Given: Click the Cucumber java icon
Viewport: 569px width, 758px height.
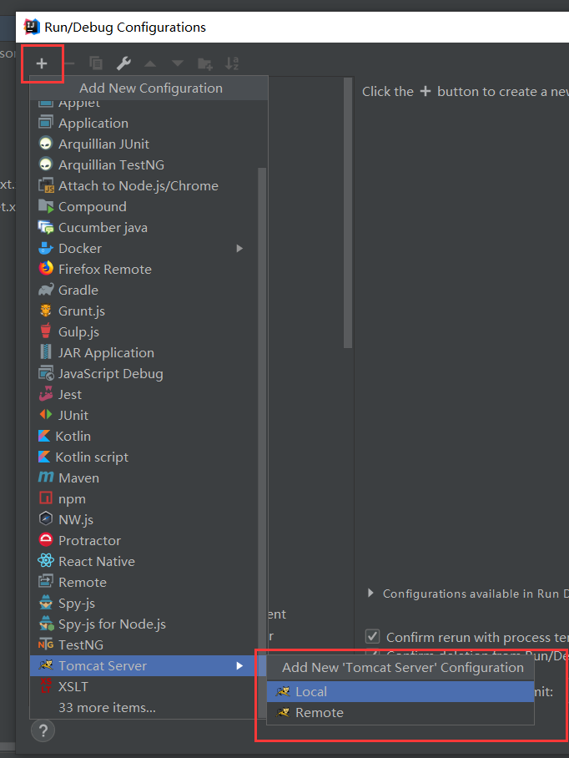Looking at the screenshot, I should [x=45, y=227].
